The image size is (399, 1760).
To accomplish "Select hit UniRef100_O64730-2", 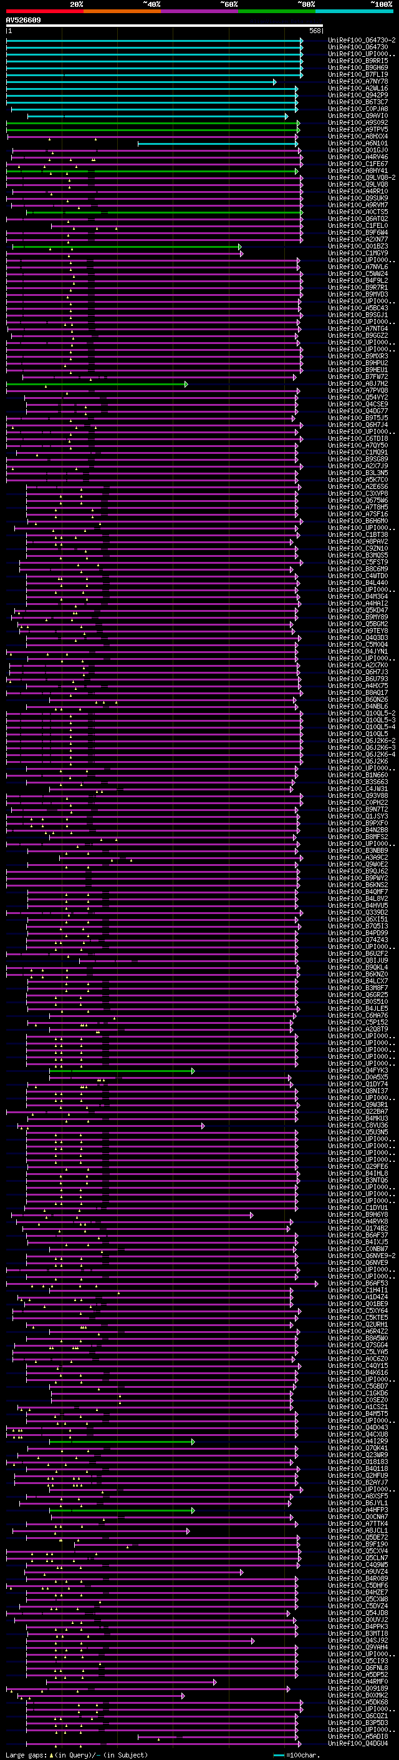I will [362, 41].
